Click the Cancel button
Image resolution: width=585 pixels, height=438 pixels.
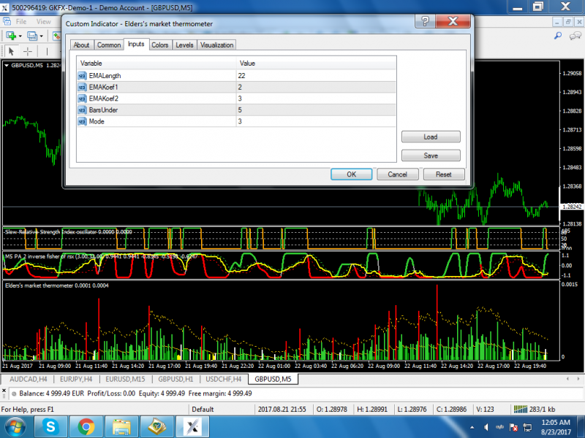(x=397, y=174)
